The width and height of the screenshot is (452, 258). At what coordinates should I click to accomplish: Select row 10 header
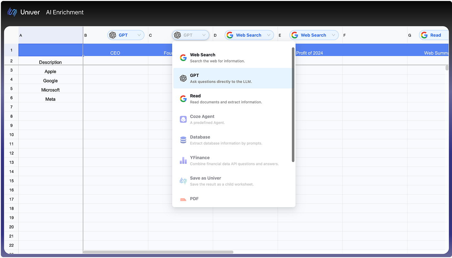click(11, 134)
